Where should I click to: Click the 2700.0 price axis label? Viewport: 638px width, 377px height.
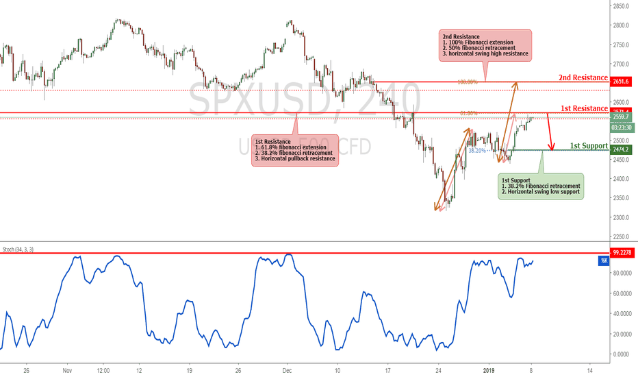click(622, 64)
